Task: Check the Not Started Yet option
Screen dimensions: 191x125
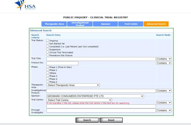Action: pos(48,43)
